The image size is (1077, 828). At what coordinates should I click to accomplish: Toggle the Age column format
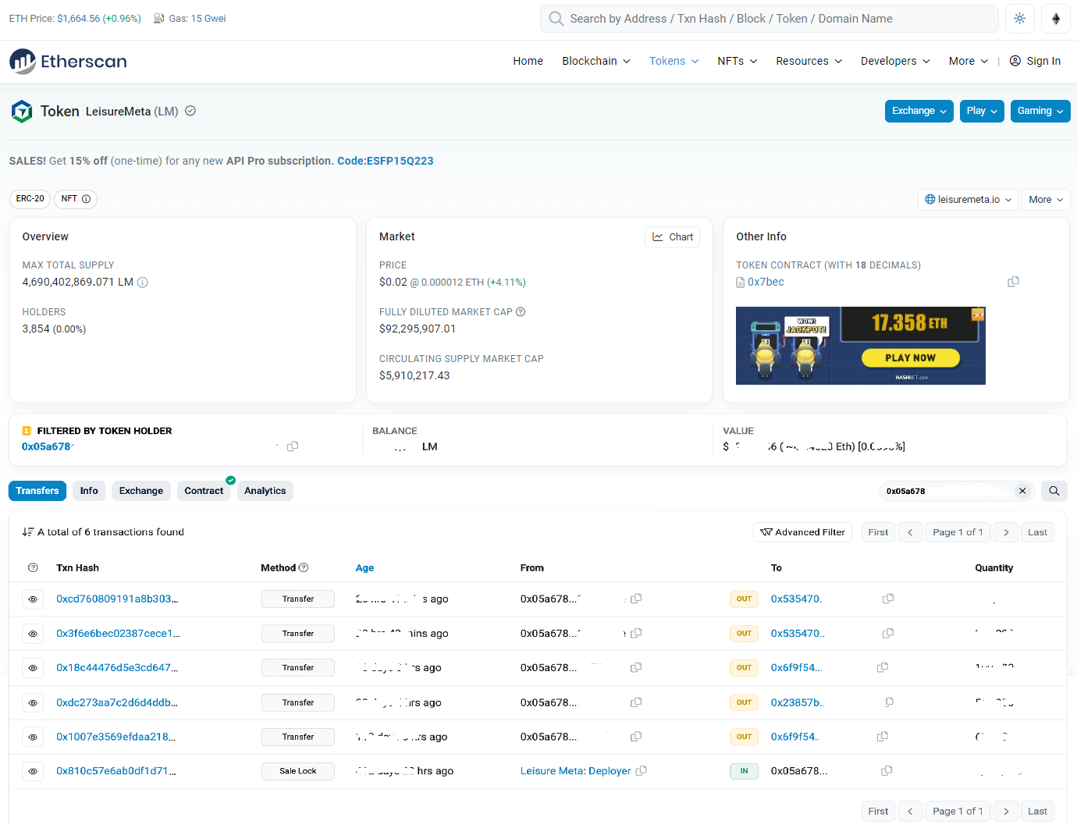coord(364,568)
